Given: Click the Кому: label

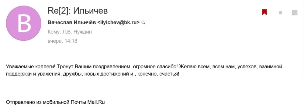Looking at the screenshot, I should click(x=54, y=32).
